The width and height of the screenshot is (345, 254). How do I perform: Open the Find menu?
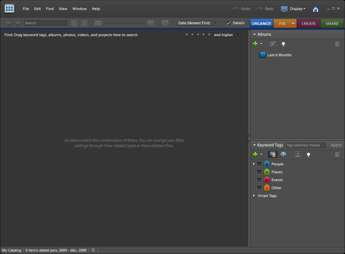(x=50, y=9)
